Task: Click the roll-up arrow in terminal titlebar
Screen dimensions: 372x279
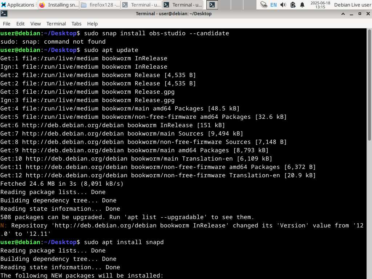Action: click(343, 14)
